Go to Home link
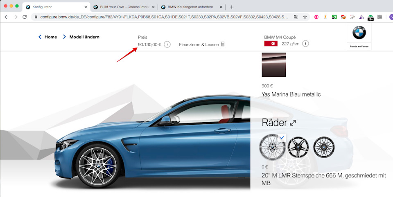Viewport: 393px width, 197px height. [x=51, y=37]
